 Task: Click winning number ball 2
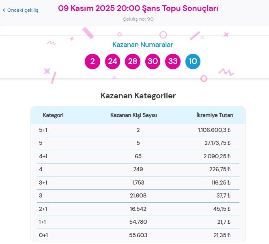[x=93, y=62]
